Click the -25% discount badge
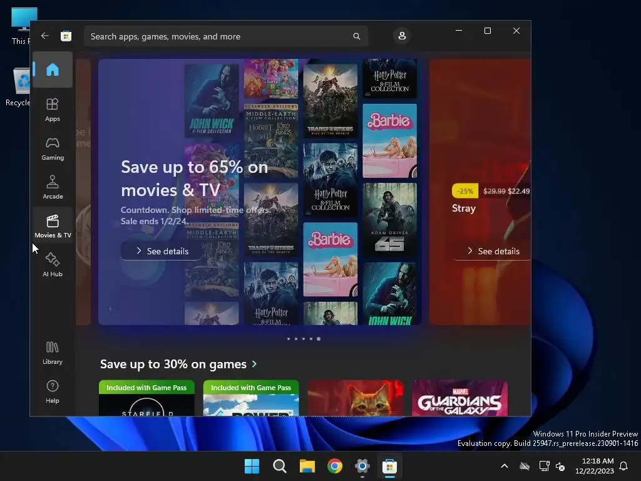The width and height of the screenshot is (641, 481). tap(465, 191)
